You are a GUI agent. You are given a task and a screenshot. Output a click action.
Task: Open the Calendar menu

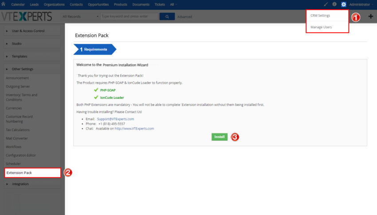tap(18, 4)
